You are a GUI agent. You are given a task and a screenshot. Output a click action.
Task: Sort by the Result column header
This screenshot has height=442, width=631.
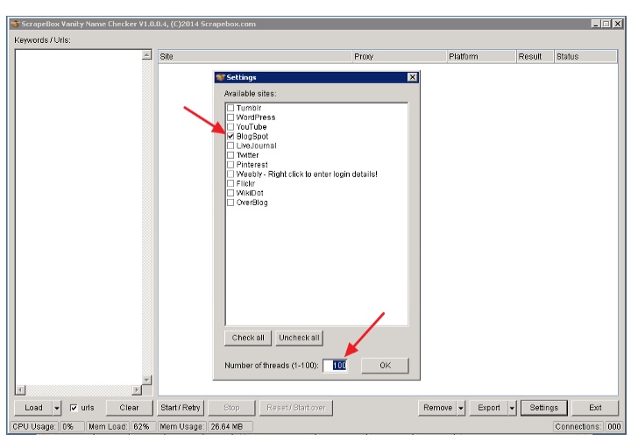[x=535, y=56]
